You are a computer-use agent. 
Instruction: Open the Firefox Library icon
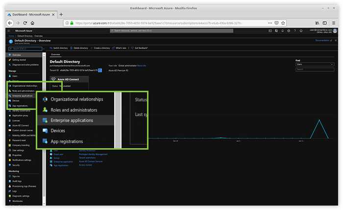(x=317, y=23)
